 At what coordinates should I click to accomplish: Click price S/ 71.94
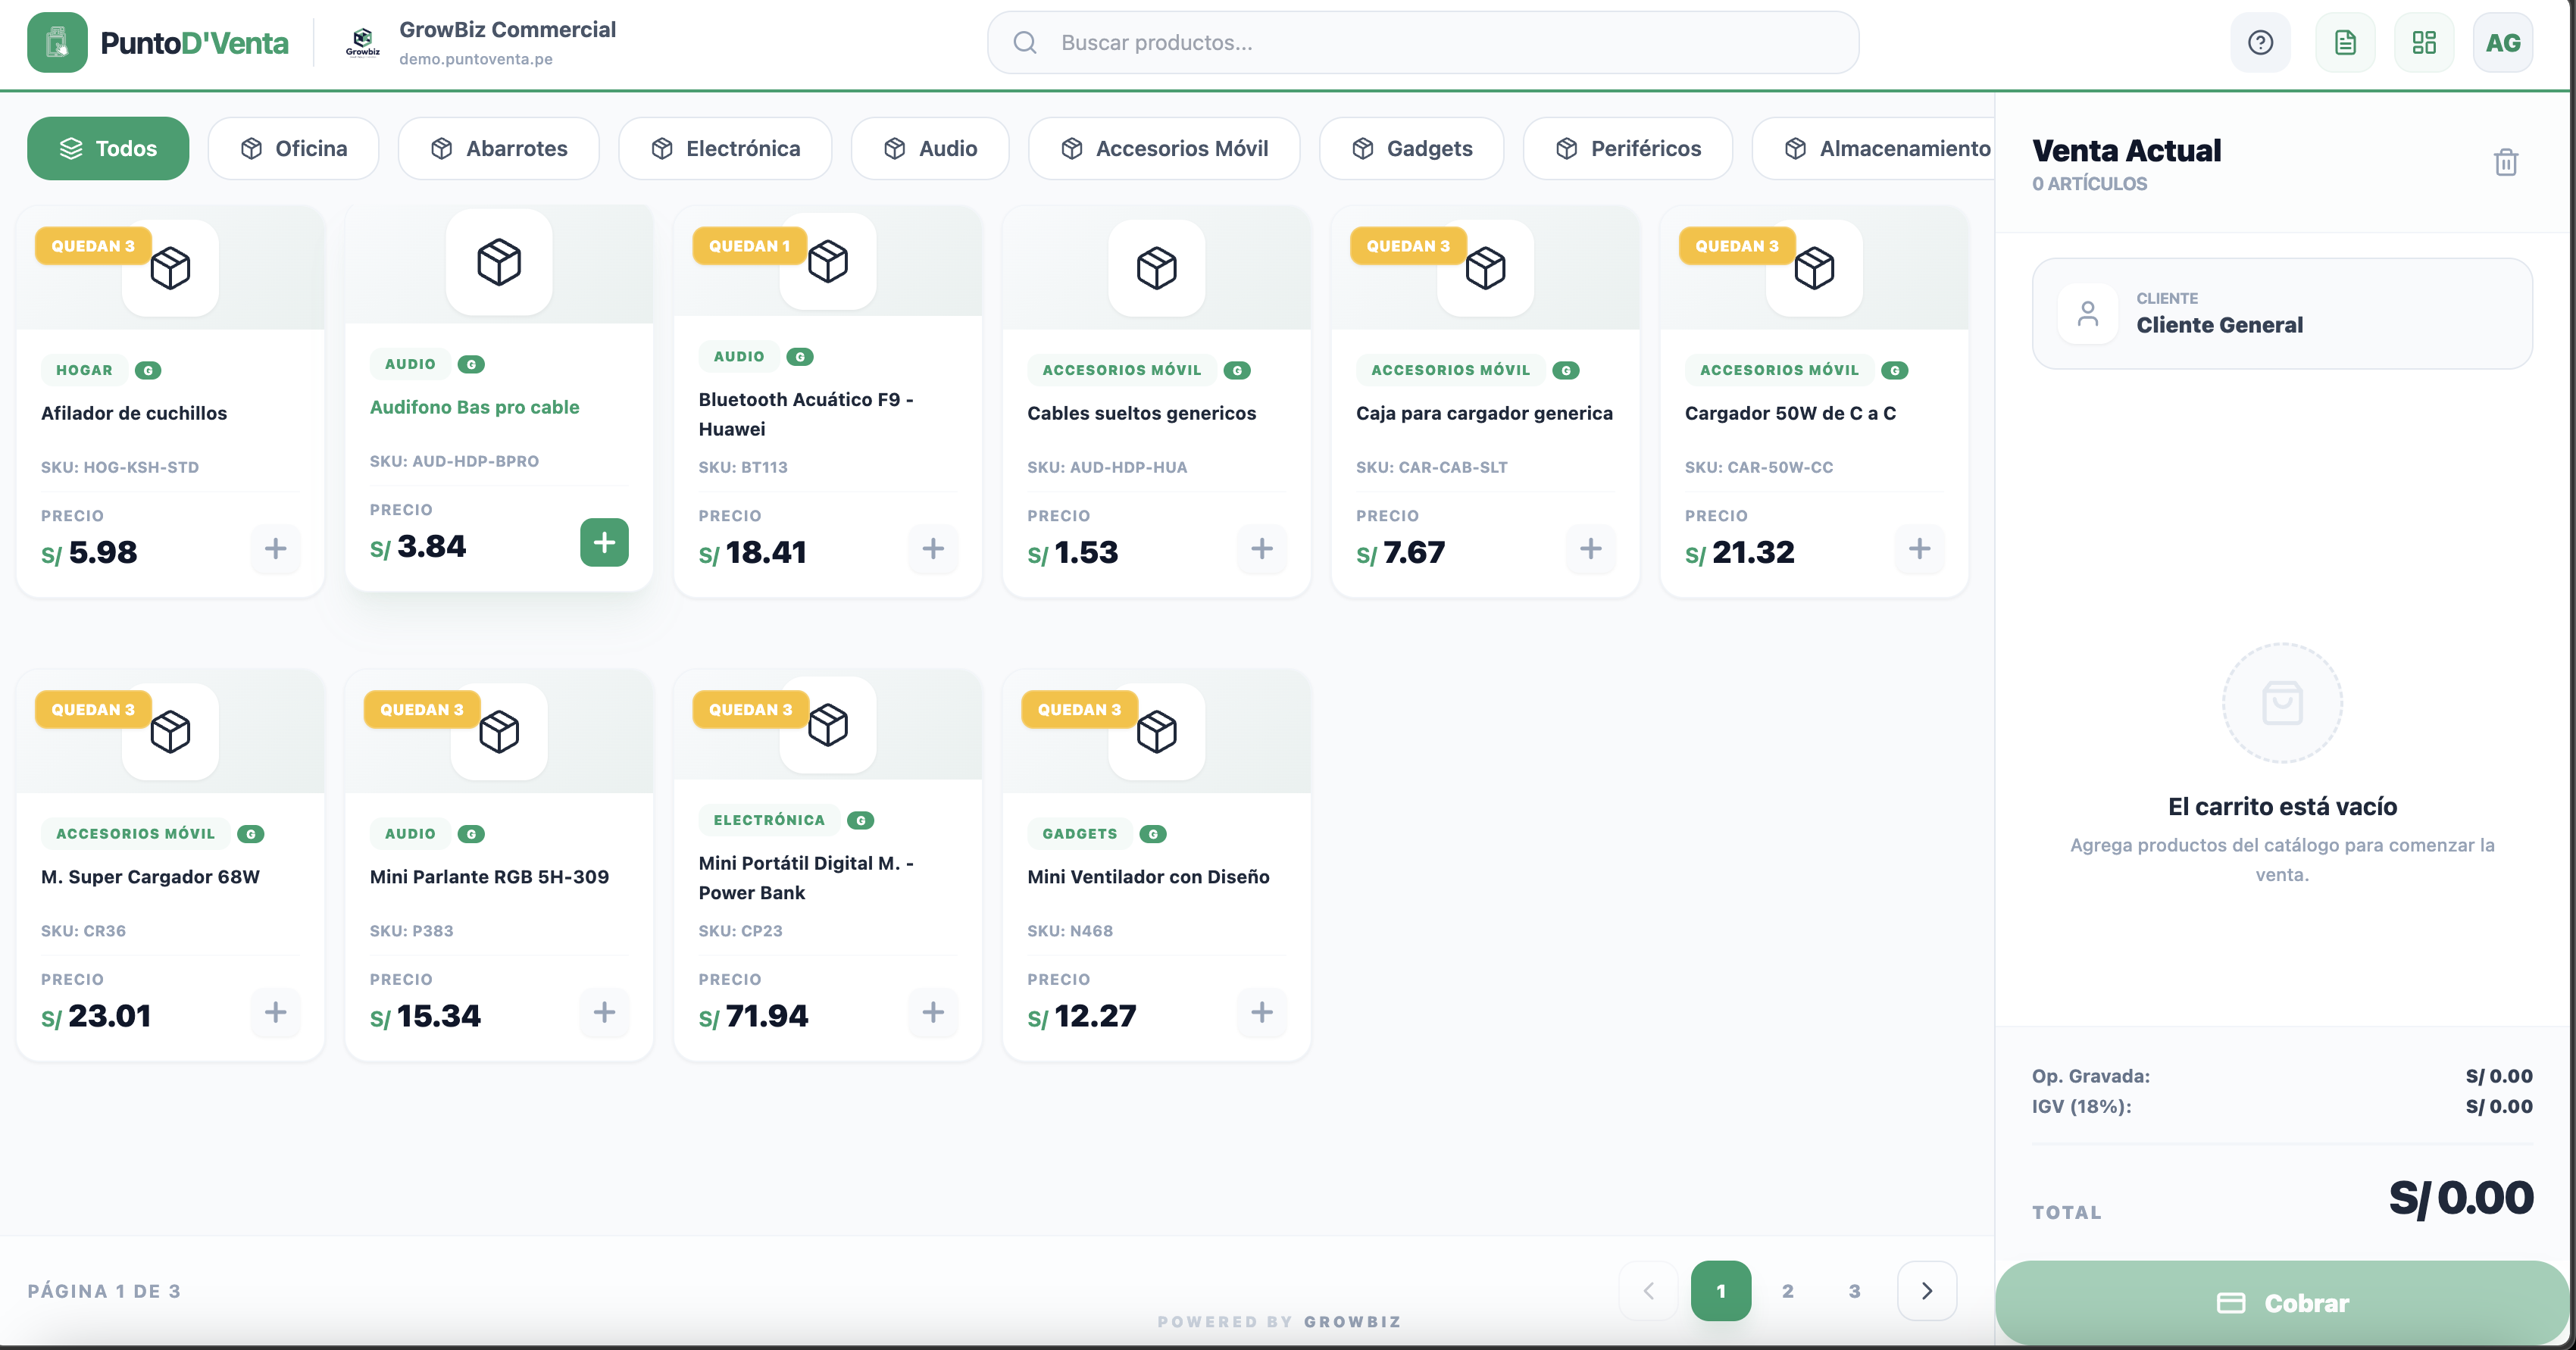tap(754, 1016)
